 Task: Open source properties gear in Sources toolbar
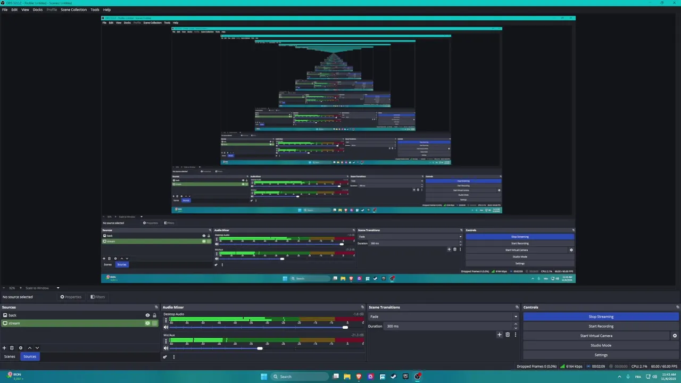[x=21, y=348]
